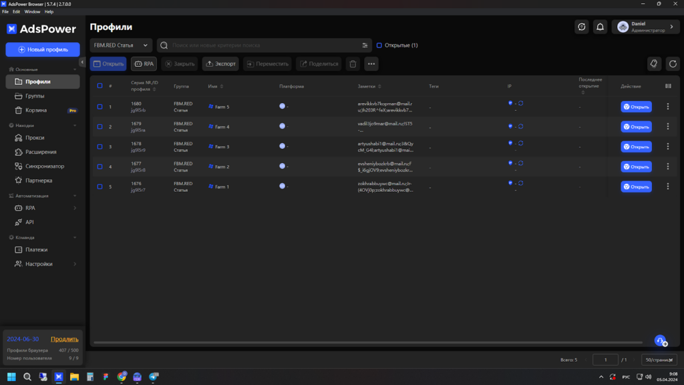The width and height of the screenshot is (684, 385).
Task: Refresh IP check for Farm 1
Action: [521, 183]
